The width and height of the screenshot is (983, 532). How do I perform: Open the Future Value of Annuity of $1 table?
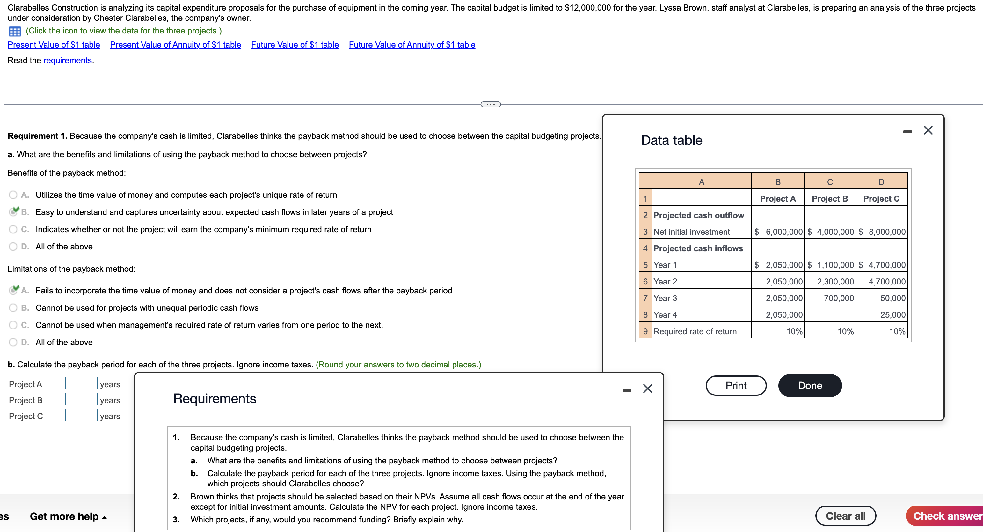[412, 45]
